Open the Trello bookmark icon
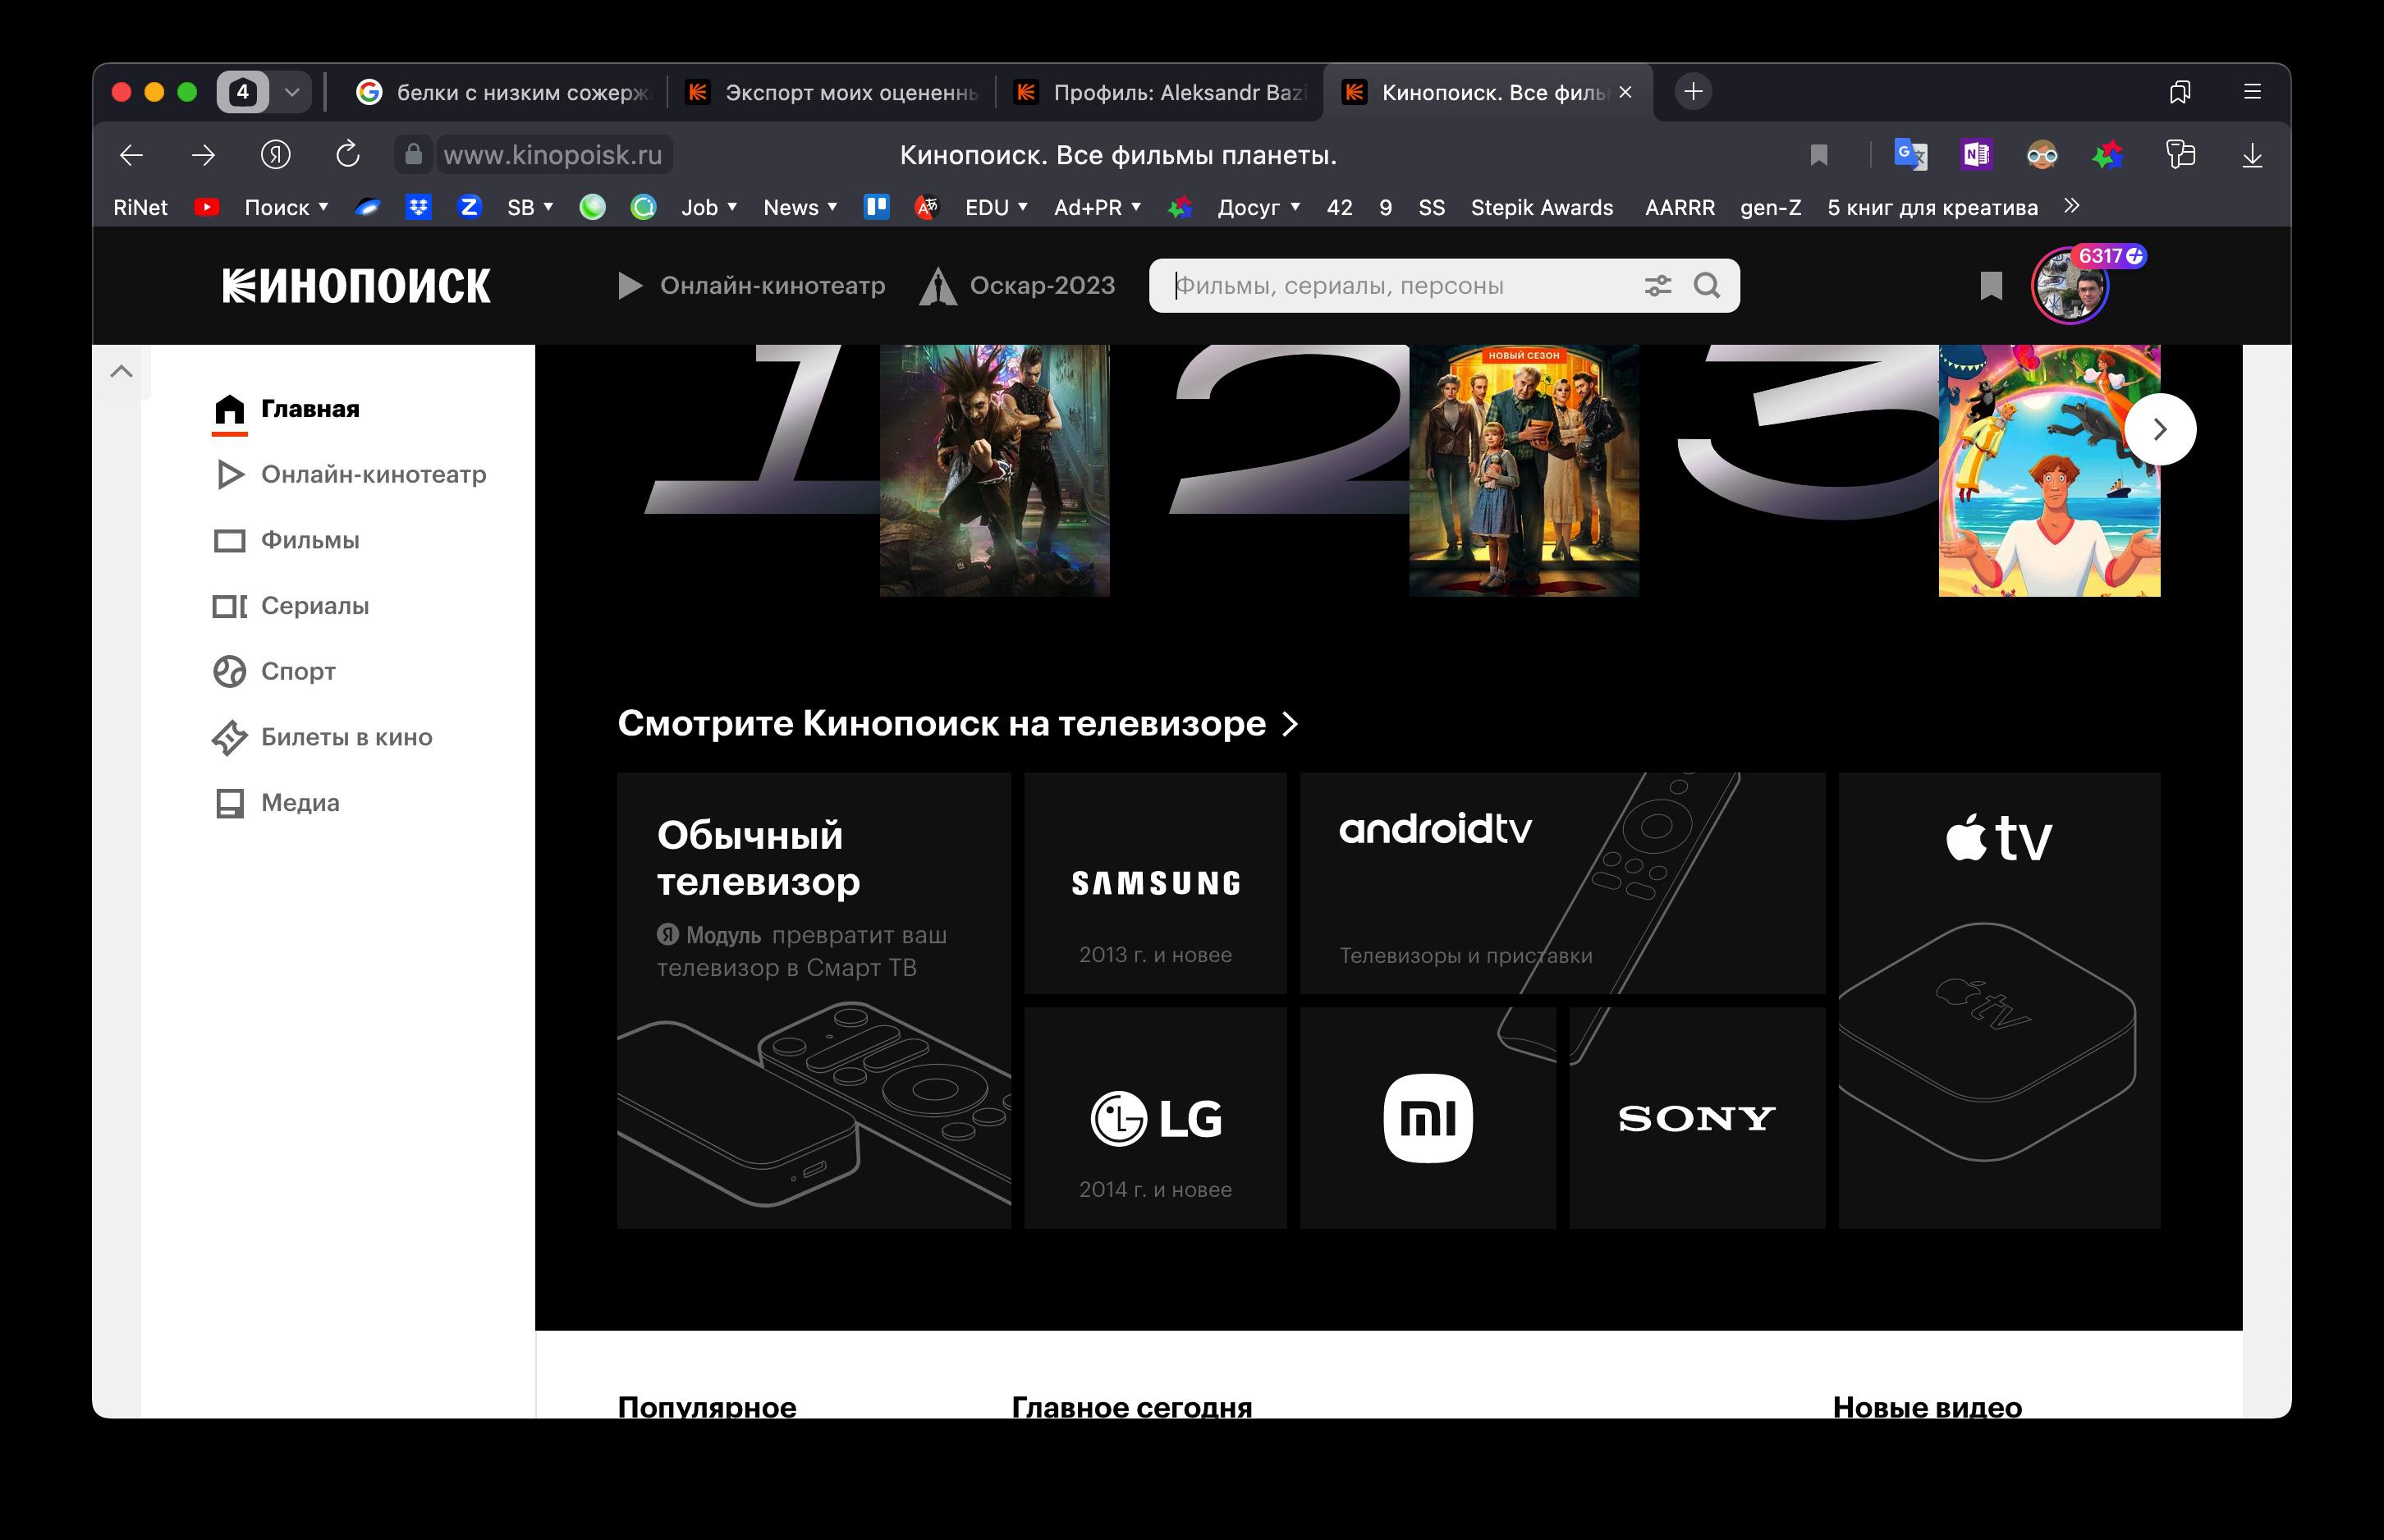This screenshot has width=2384, height=1540. coord(877,207)
